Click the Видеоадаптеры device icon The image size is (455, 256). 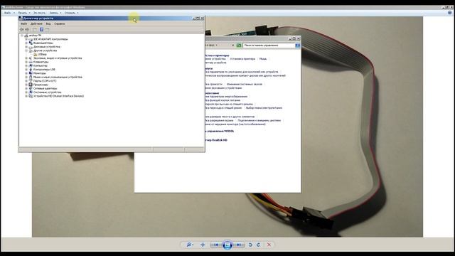[31, 43]
